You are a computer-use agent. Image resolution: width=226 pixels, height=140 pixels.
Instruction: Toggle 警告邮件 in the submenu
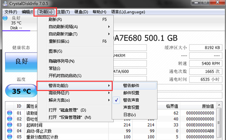(x=134, y=85)
